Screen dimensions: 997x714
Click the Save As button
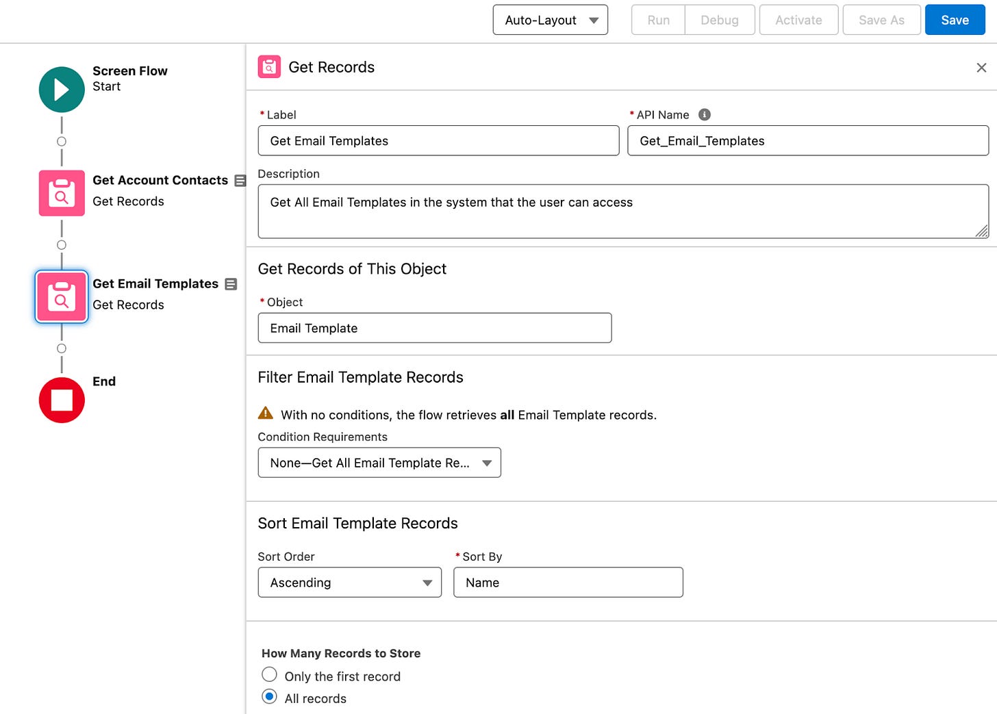881,20
